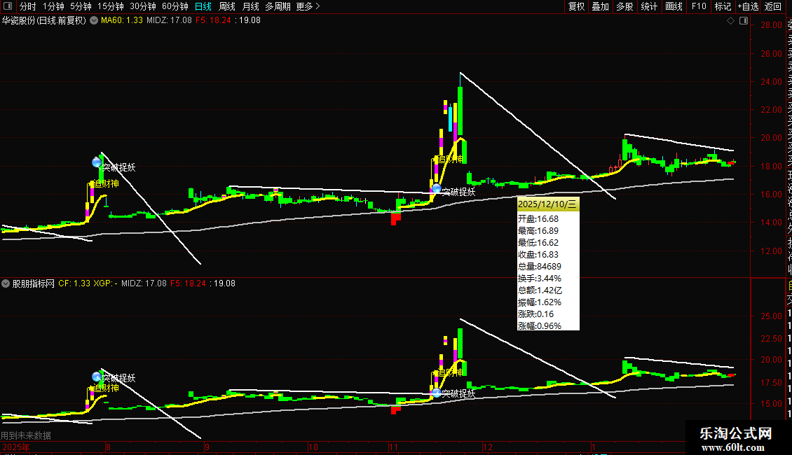Image resolution: width=792 pixels, height=455 pixels.
Task: Click the 返回 back button
Action: coord(773,6)
